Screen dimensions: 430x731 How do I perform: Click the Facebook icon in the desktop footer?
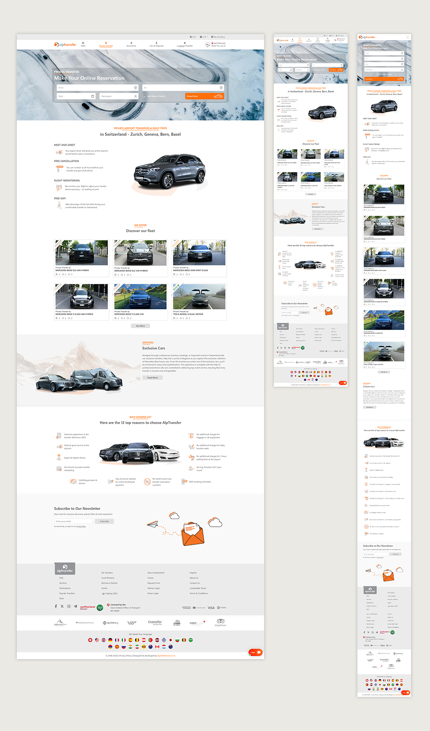[56, 606]
